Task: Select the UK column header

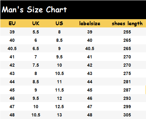Action: click(36, 23)
